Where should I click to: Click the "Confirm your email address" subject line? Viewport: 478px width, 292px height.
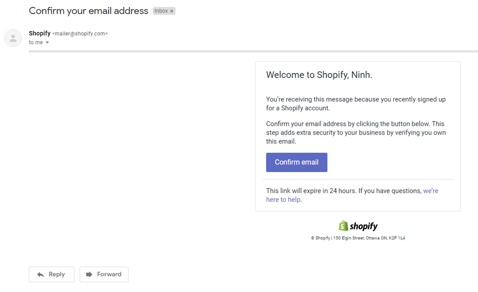(88, 11)
